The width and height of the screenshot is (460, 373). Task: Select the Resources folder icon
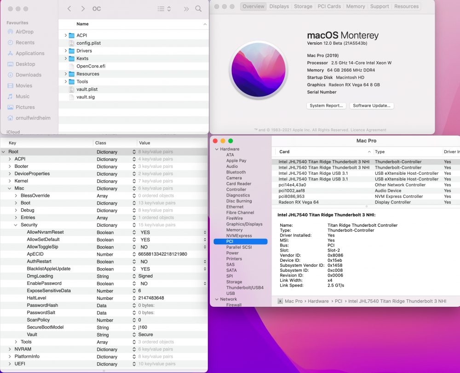click(72, 74)
